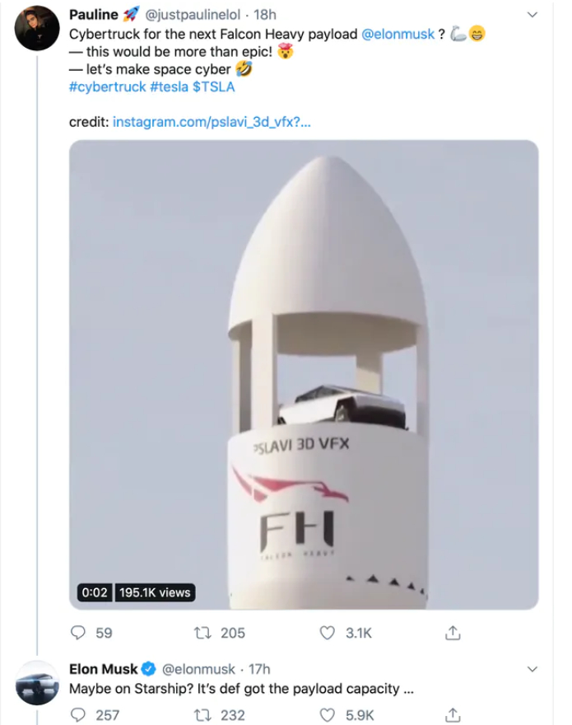Expand the menu chevron on Elon Musk's tweet
The width and height of the screenshot is (572, 725).
532,668
